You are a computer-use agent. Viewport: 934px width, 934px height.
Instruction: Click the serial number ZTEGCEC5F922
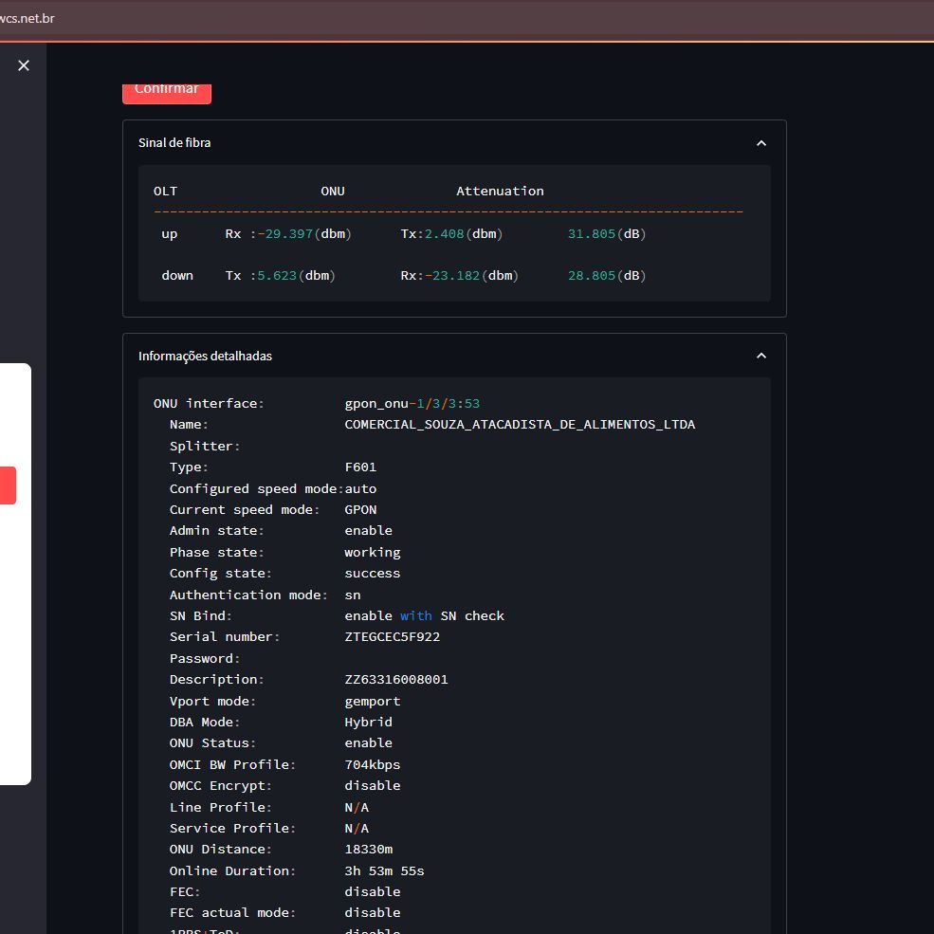coord(393,637)
